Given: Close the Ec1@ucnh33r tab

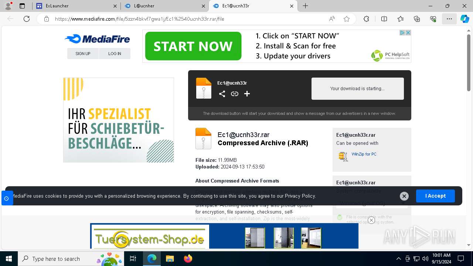Looking at the screenshot, I should (292, 6).
